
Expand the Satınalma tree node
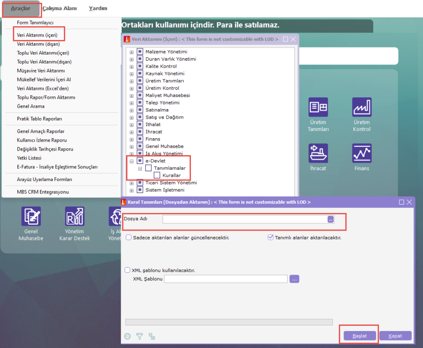pos(132,110)
